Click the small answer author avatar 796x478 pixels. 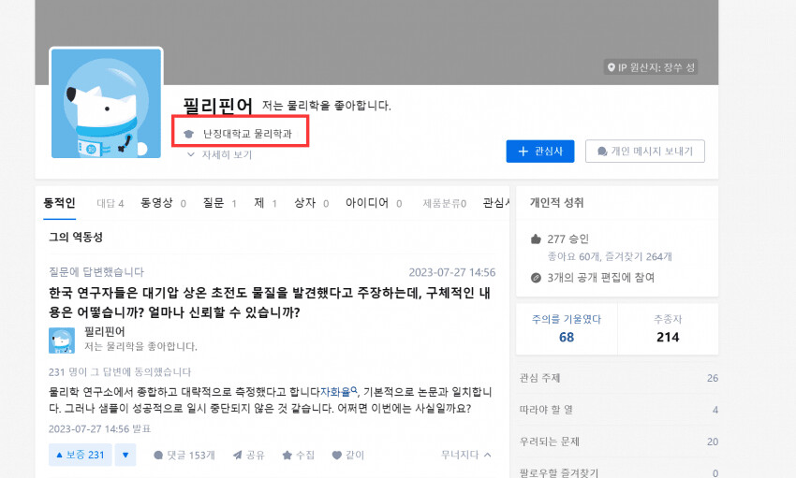pyautogui.click(x=62, y=340)
